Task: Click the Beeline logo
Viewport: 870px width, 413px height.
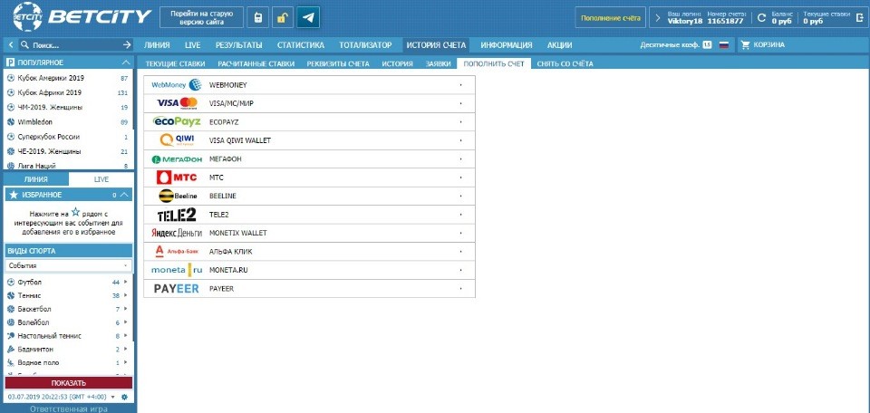Action: pos(177,196)
